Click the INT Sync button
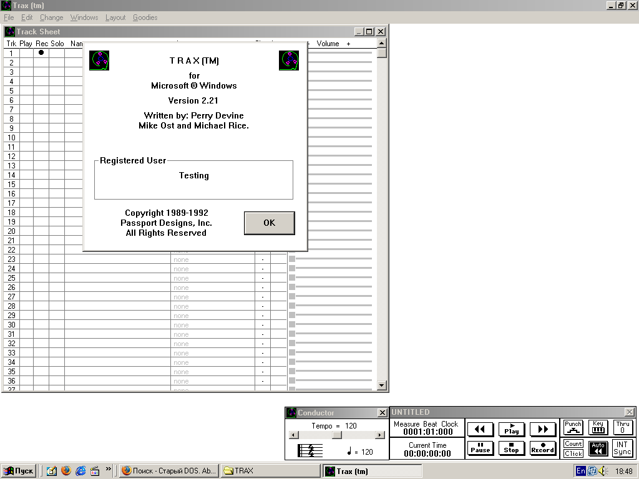 click(622, 448)
